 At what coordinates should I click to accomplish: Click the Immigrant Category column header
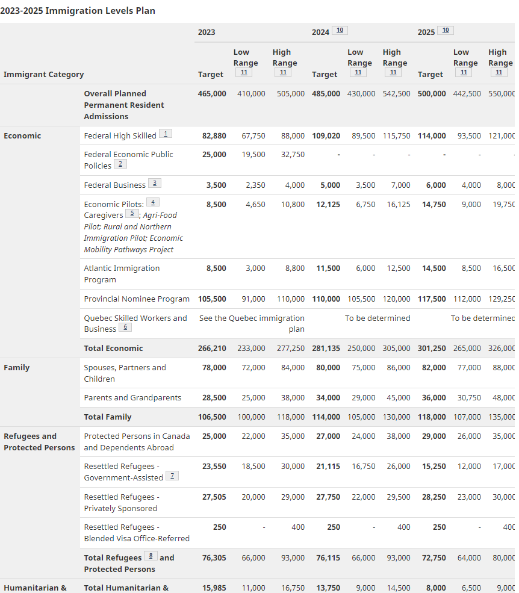point(43,75)
